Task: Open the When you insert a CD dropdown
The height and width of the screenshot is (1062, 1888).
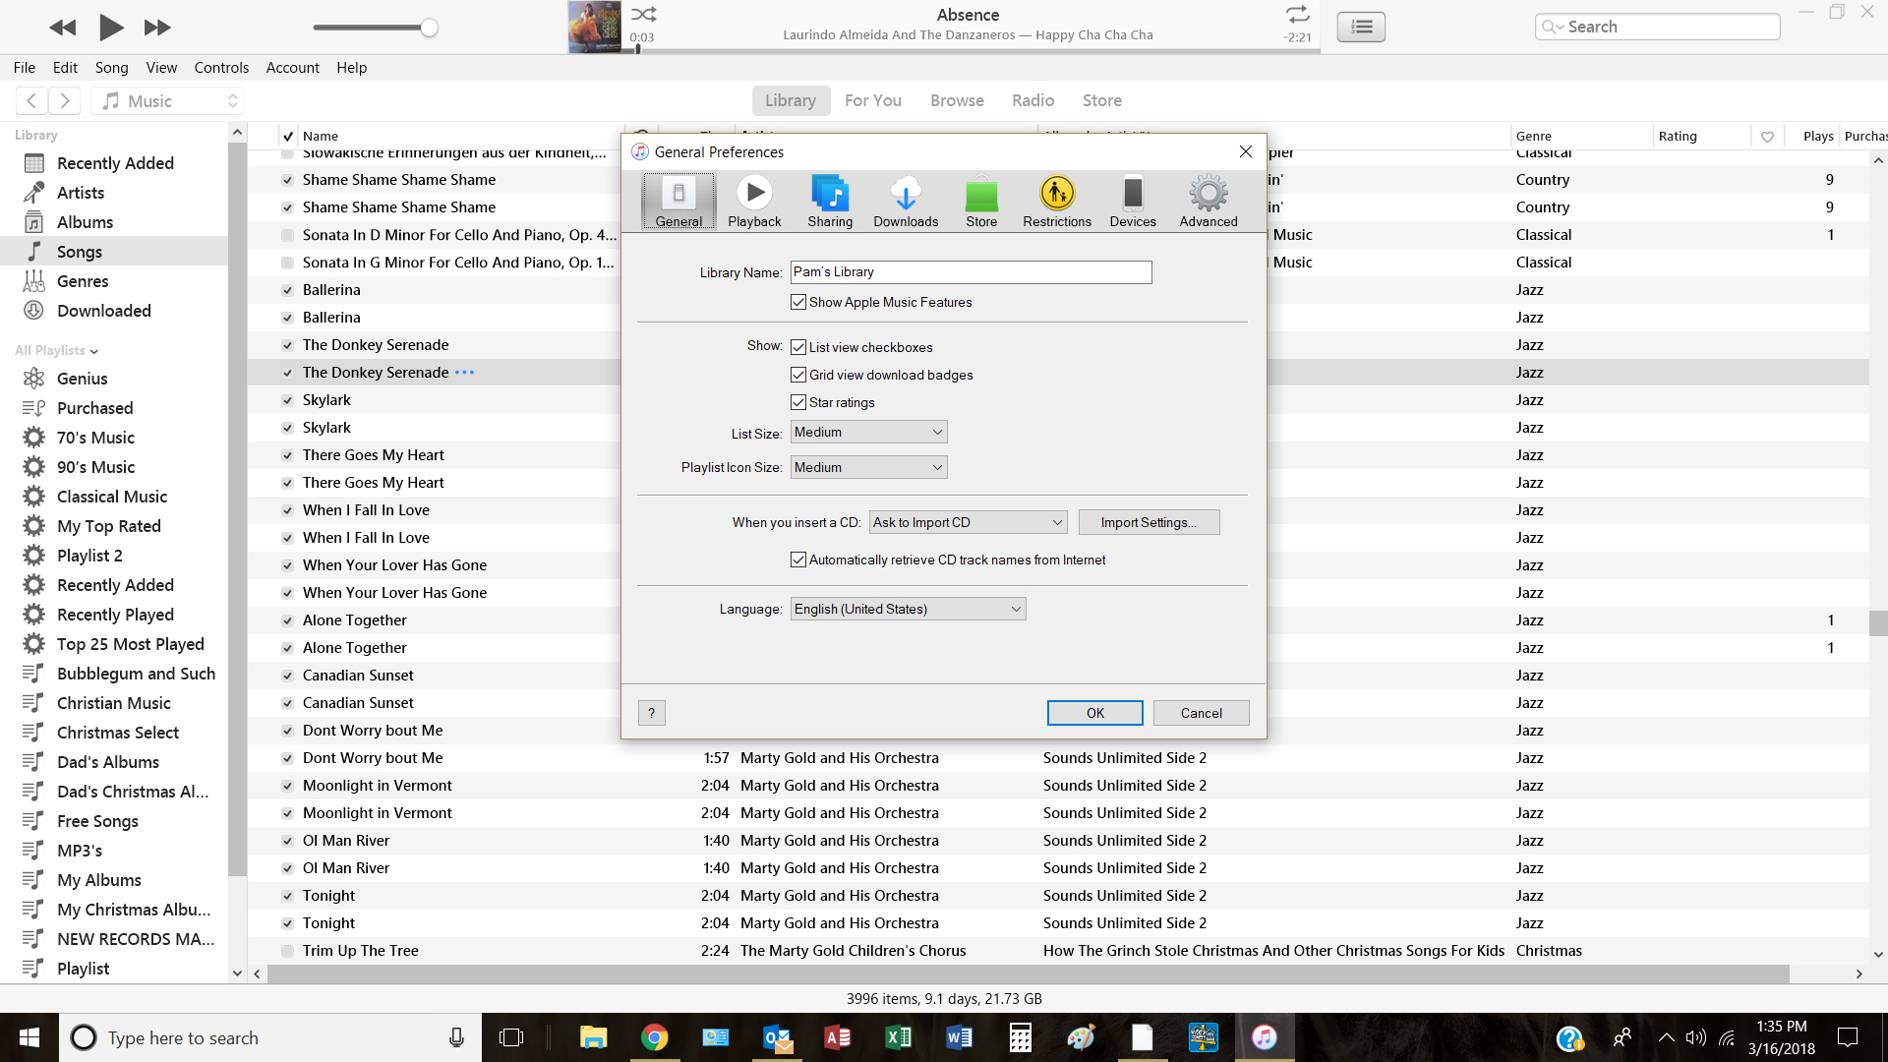Action: pos(968,523)
